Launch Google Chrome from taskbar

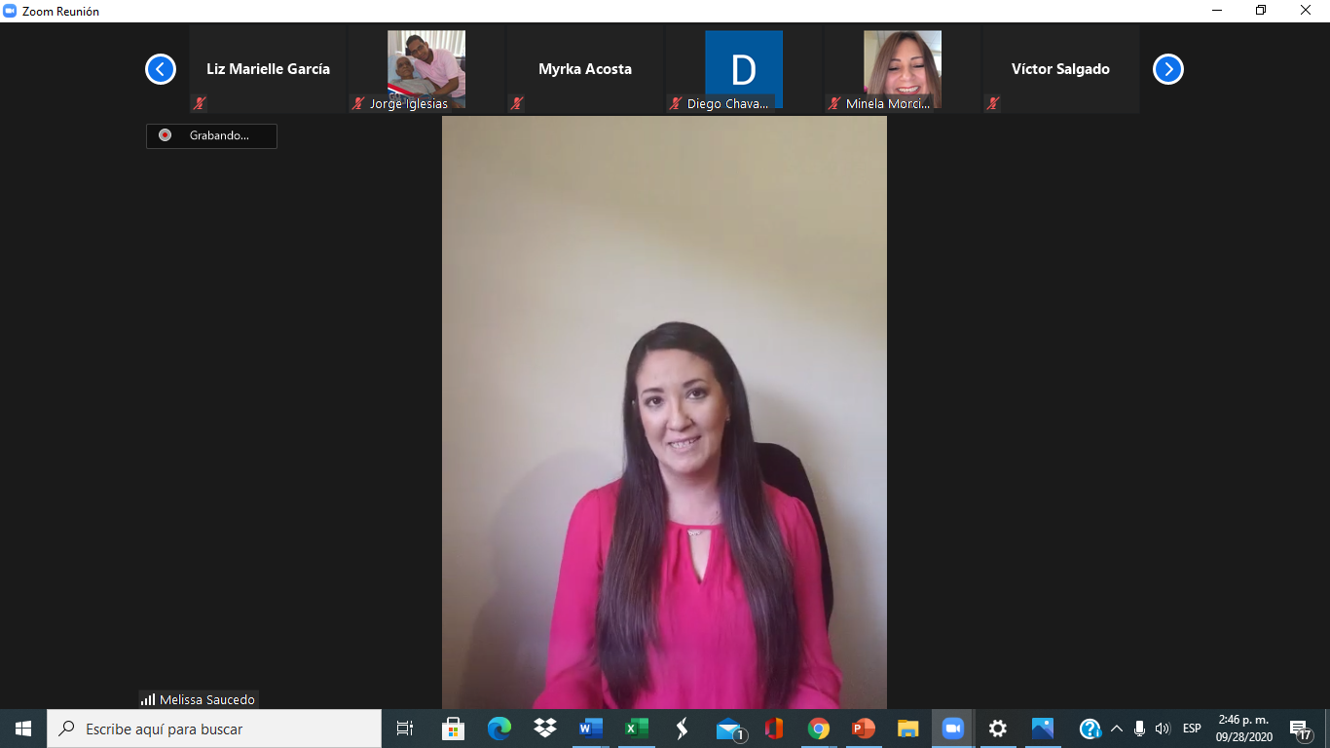(819, 729)
